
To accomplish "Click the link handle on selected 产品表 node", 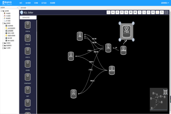I will pyautogui.click(x=133, y=23).
